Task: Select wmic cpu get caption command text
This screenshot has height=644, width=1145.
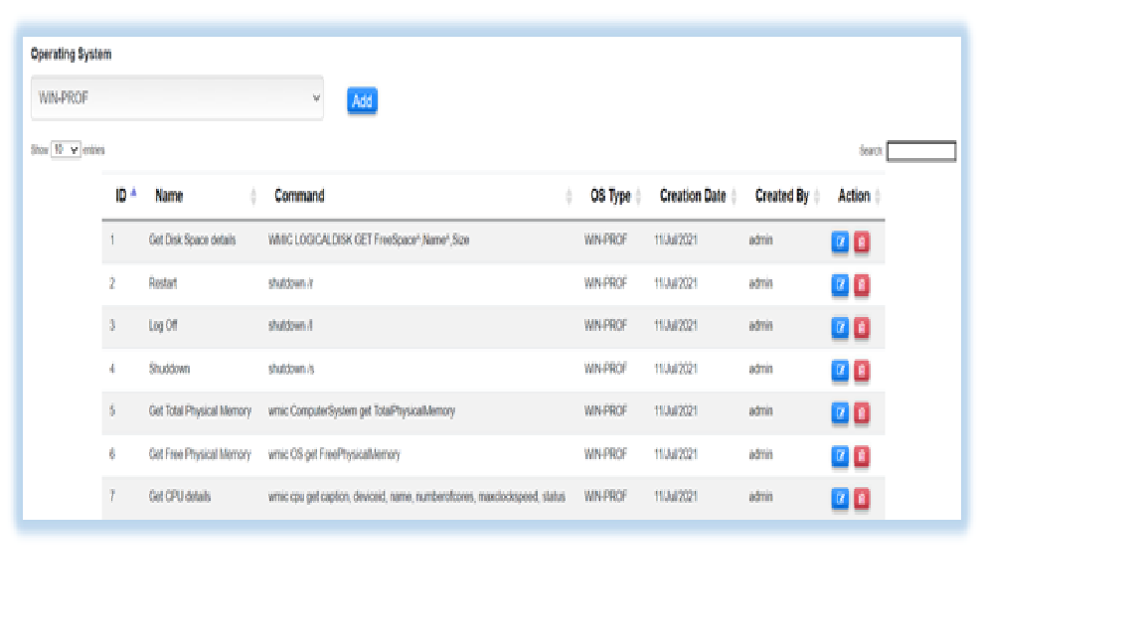Action: (x=417, y=497)
